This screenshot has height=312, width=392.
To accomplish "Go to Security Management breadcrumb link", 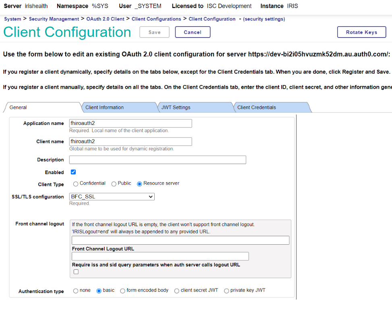I will pyautogui.click(x=54, y=19).
